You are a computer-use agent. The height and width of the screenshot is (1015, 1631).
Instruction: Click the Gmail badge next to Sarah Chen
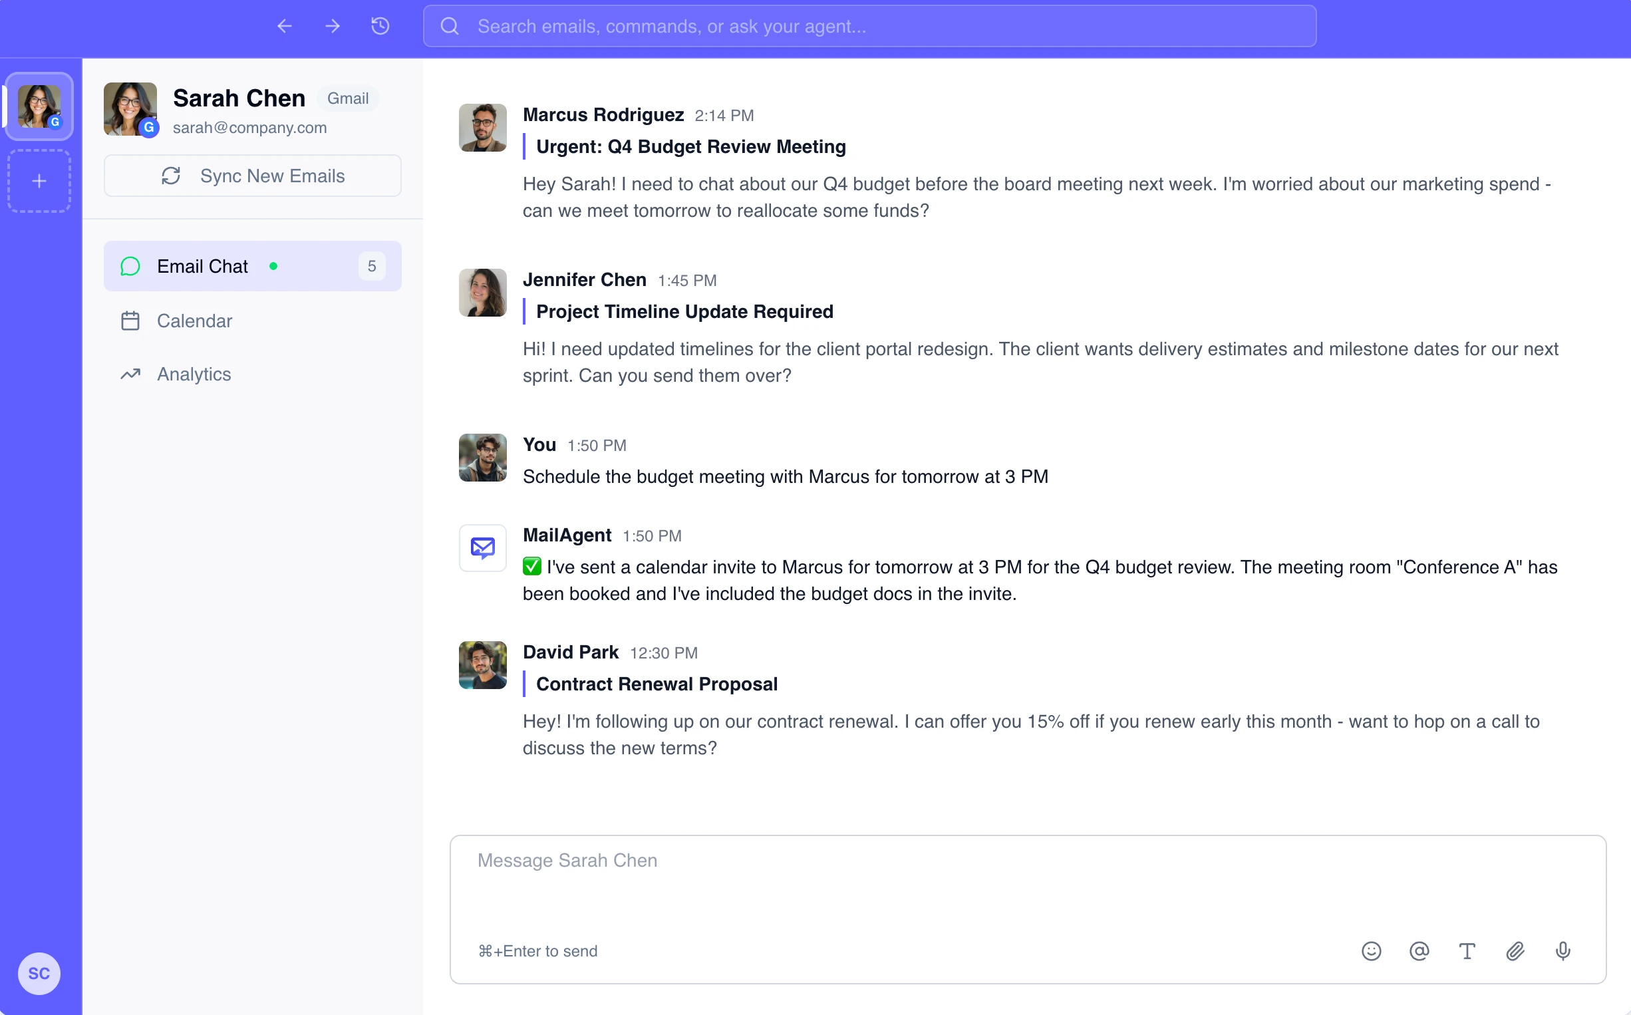point(348,98)
